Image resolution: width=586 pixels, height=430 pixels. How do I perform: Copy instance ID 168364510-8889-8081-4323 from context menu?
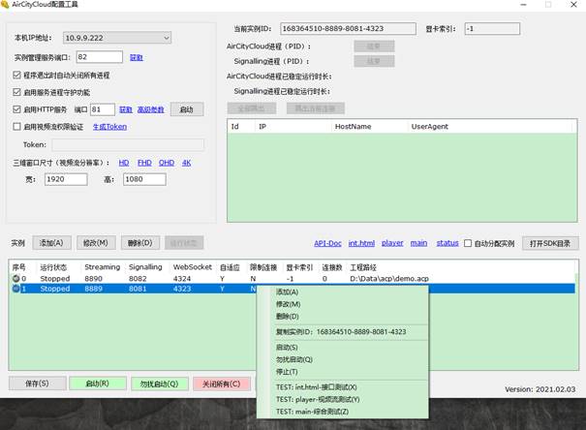click(342, 332)
